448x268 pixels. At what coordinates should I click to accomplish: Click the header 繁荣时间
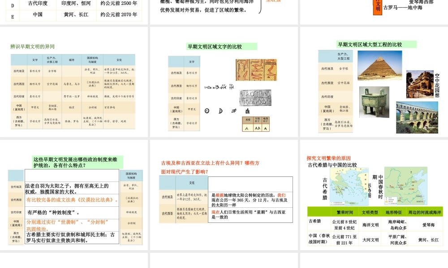coord(345,212)
